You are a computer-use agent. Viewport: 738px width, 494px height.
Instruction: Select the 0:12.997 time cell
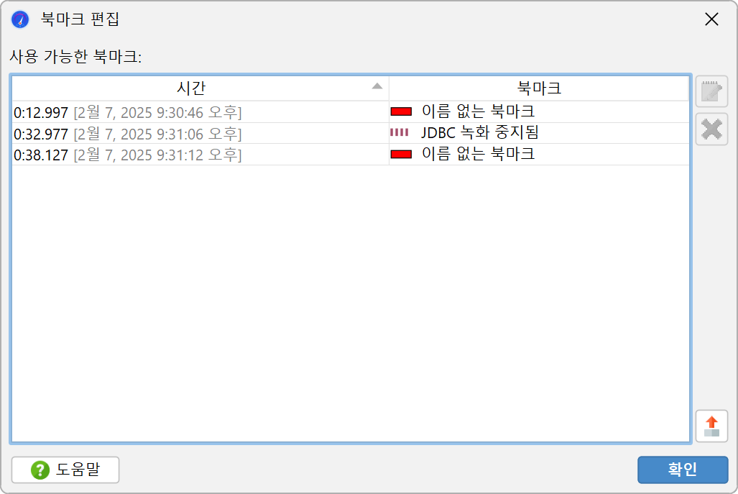(x=200, y=112)
